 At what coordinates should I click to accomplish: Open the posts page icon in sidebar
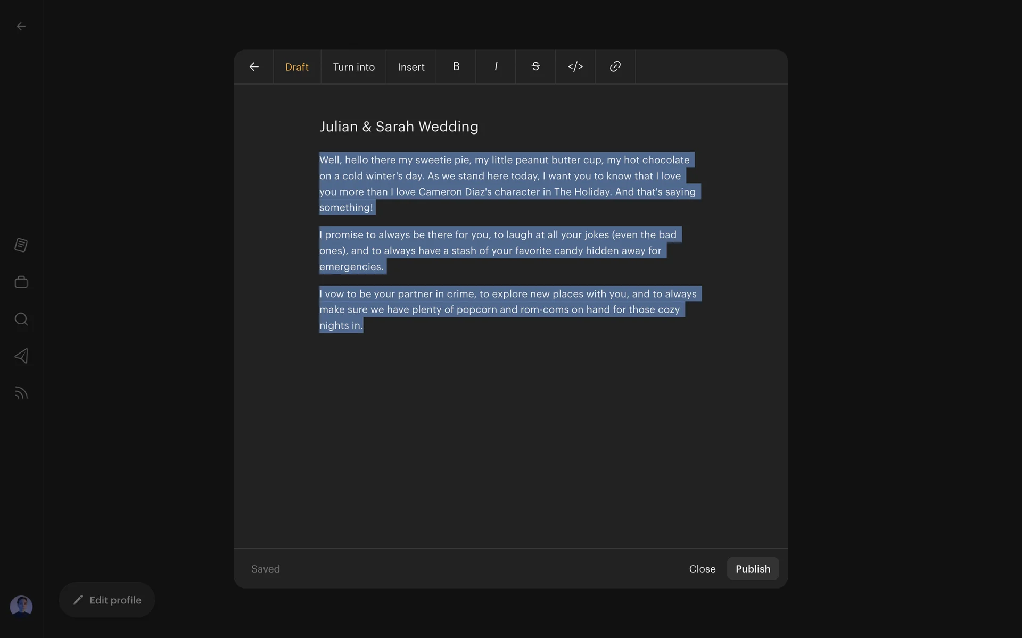(21, 245)
